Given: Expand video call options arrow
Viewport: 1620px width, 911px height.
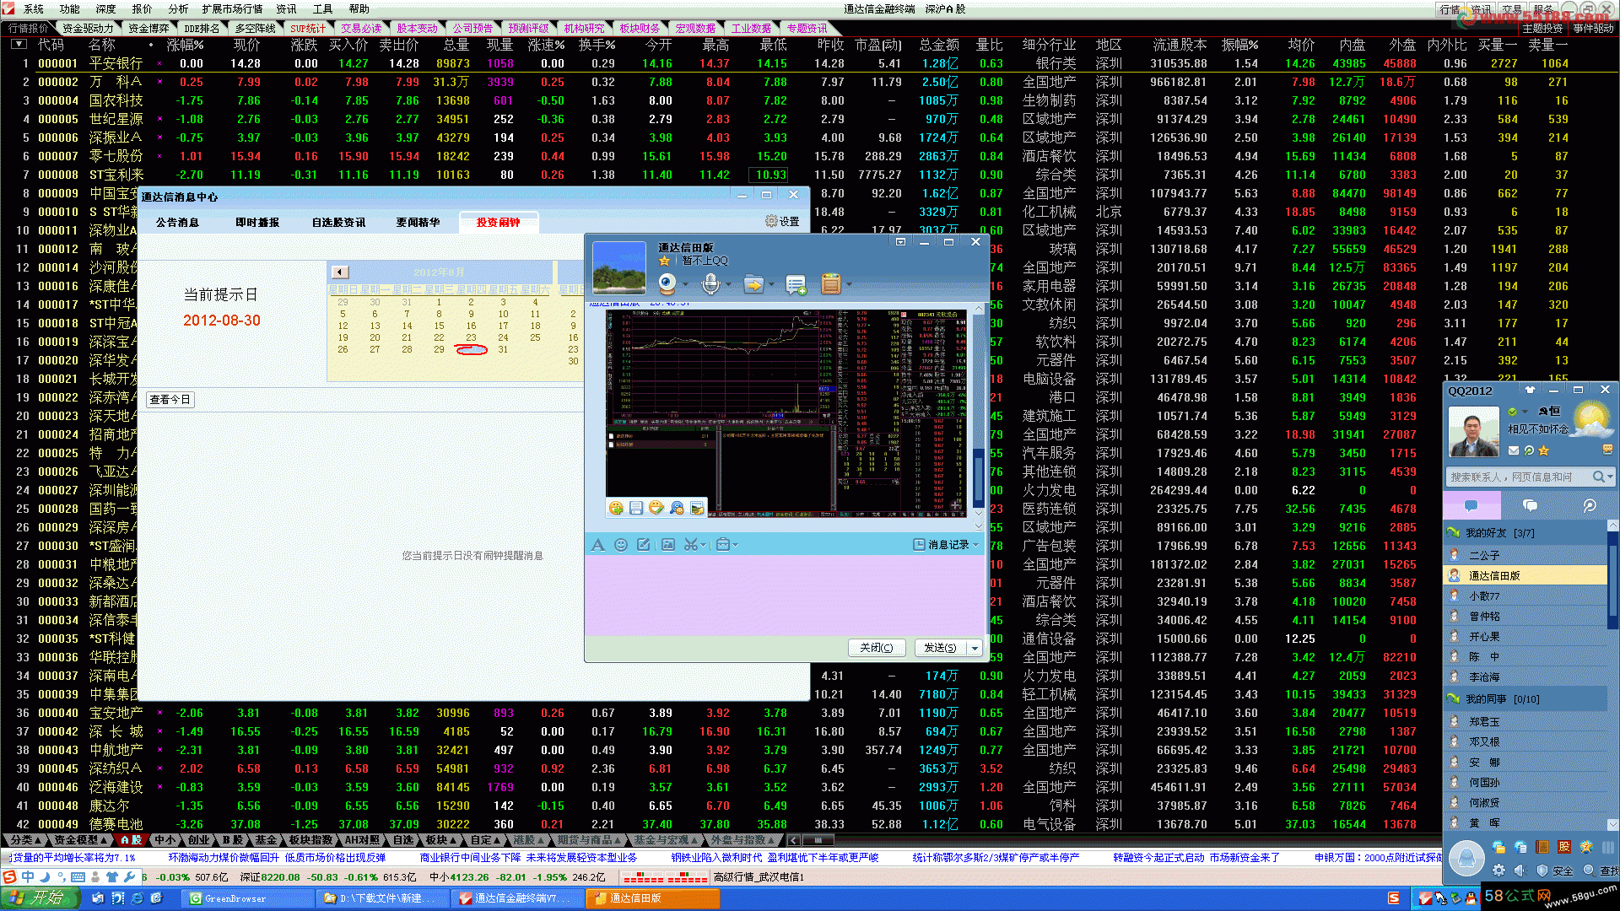Looking at the screenshot, I should (x=684, y=284).
